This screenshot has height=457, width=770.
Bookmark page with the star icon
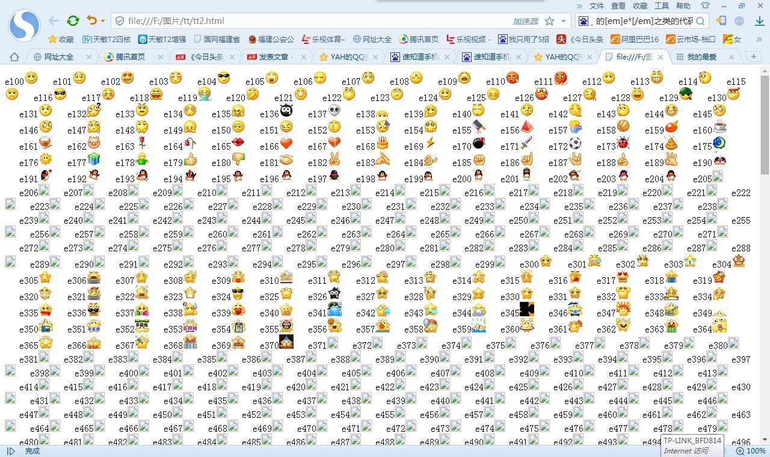click(549, 21)
